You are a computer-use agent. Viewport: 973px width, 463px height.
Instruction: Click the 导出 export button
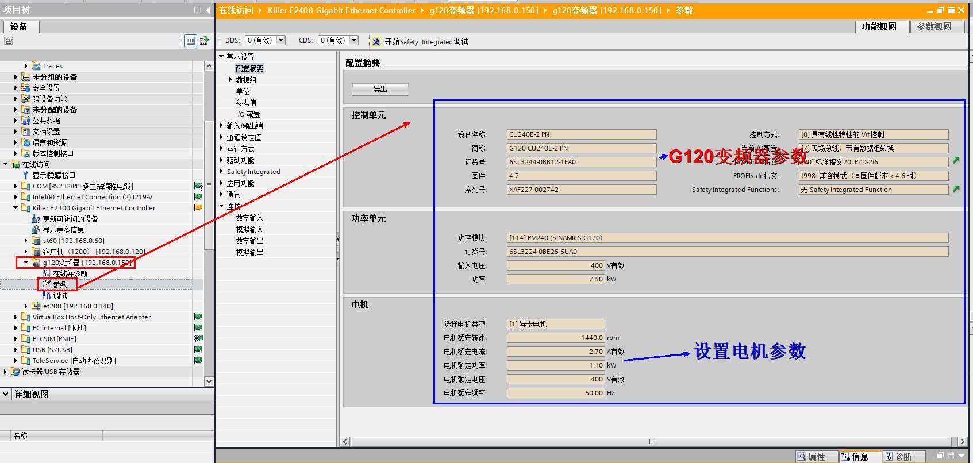coord(380,89)
